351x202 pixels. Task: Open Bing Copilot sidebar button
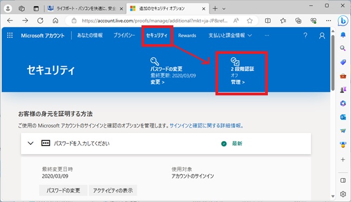pyautogui.click(x=343, y=21)
